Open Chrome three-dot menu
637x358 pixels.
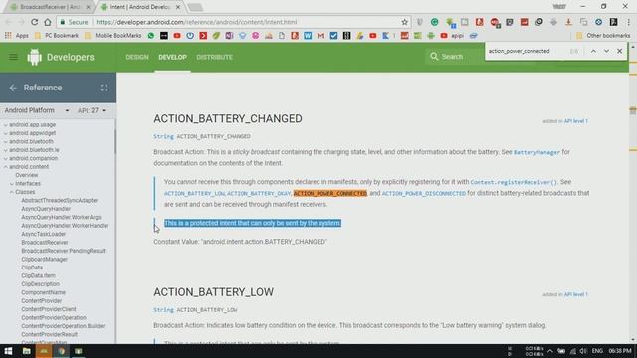[628, 22]
